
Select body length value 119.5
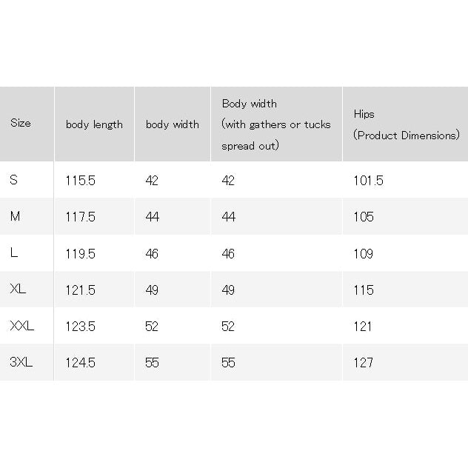[80, 254]
